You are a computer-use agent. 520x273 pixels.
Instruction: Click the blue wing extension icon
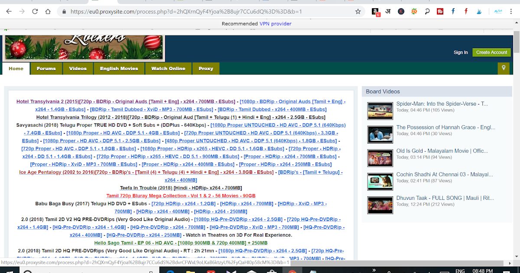coord(479,12)
